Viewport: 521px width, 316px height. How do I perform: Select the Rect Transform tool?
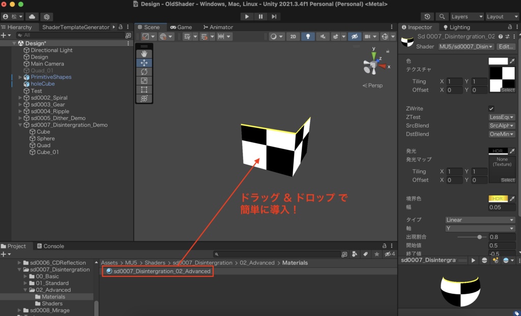(x=144, y=90)
